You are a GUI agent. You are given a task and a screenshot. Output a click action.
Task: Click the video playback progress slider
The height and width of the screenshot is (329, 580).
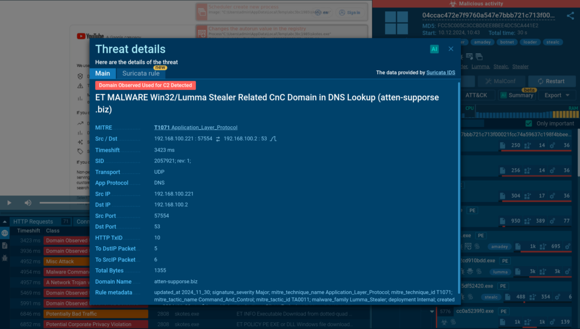65,203
